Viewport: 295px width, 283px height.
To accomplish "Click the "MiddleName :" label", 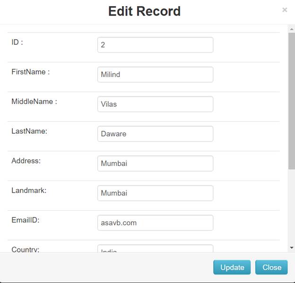I will (x=34, y=101).
